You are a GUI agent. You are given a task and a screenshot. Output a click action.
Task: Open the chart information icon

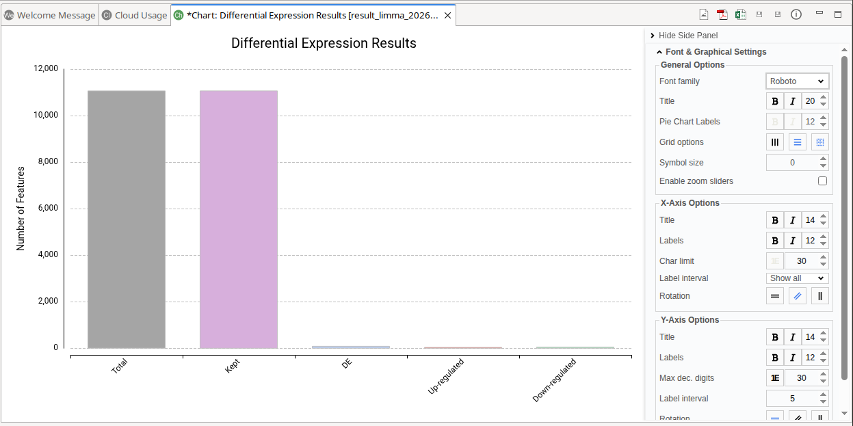[796, 14]
